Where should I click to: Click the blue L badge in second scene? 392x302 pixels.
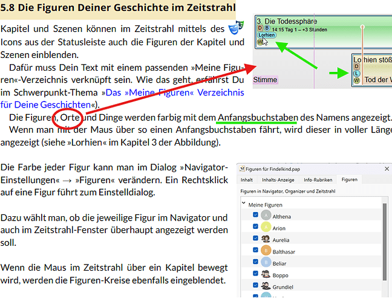coord(357,74)
